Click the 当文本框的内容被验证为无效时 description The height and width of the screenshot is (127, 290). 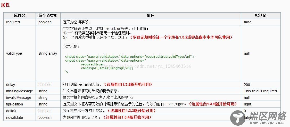point(98,97)
